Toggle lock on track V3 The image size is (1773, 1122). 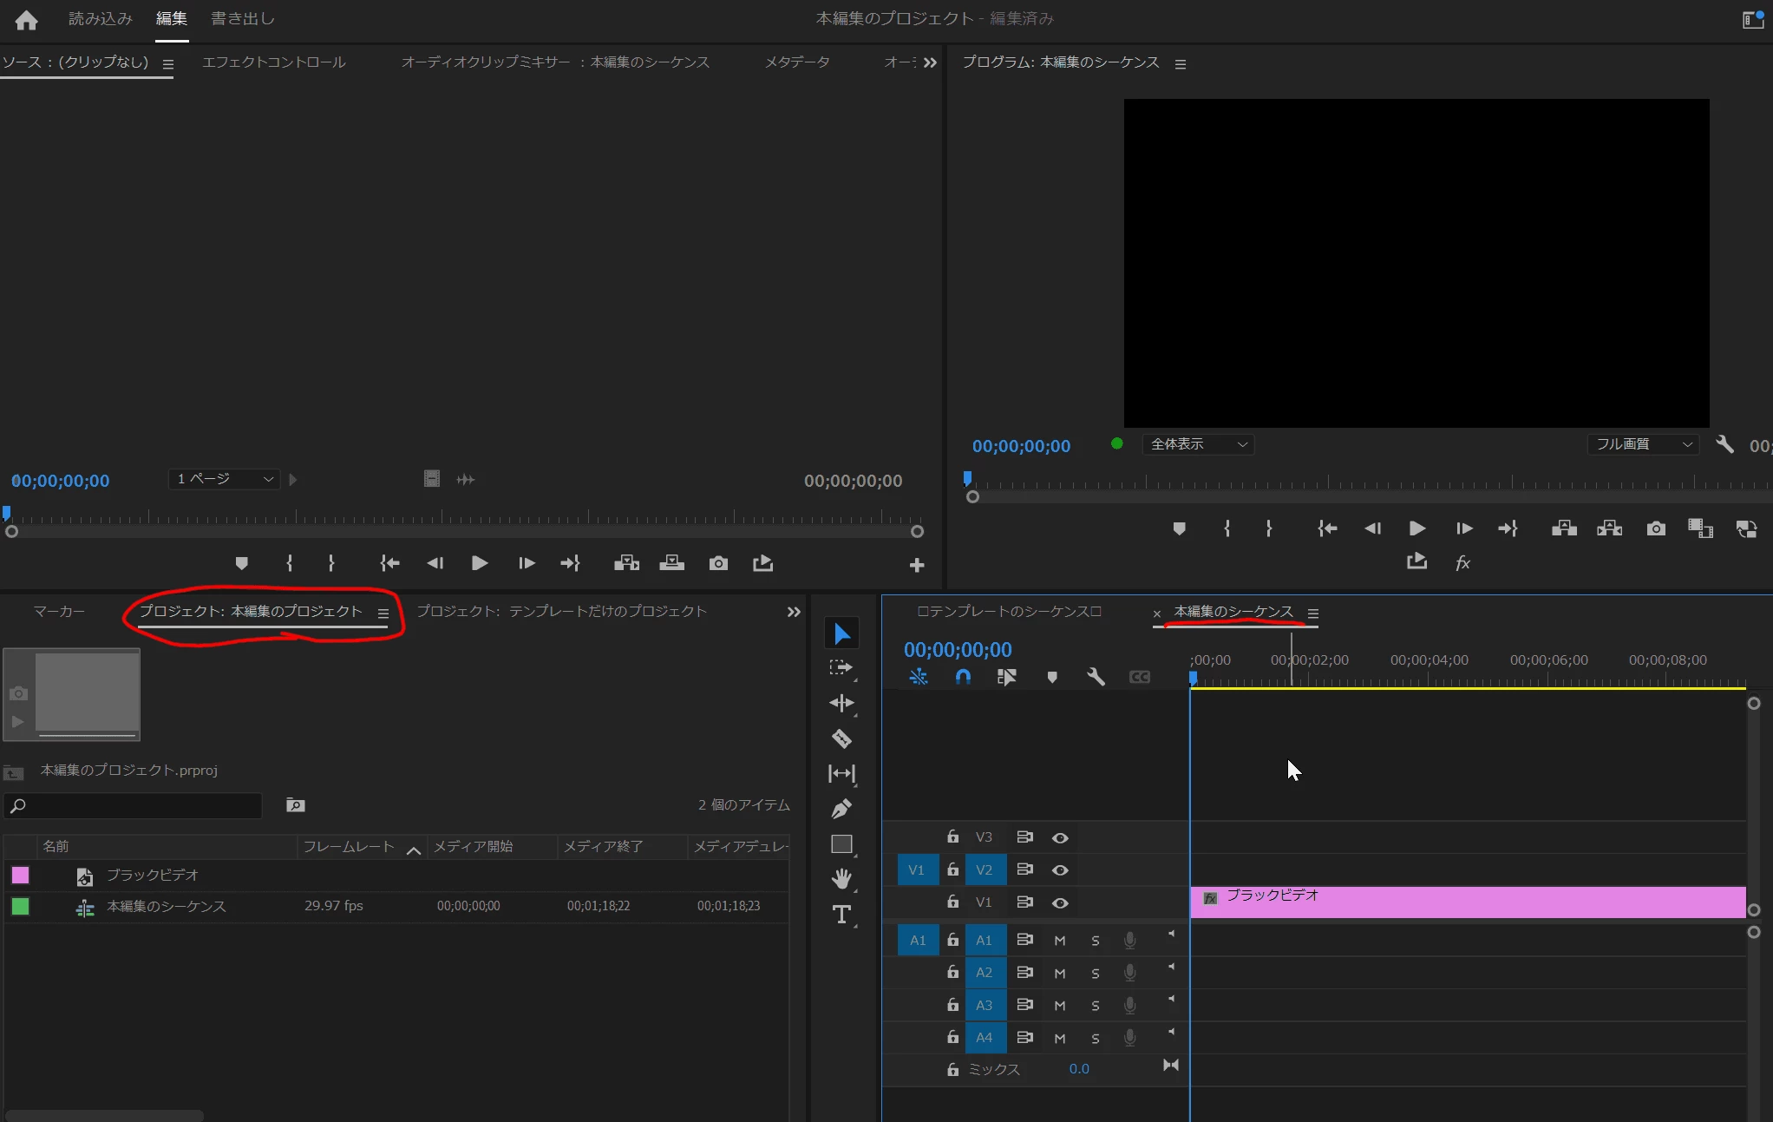[952, 837]
